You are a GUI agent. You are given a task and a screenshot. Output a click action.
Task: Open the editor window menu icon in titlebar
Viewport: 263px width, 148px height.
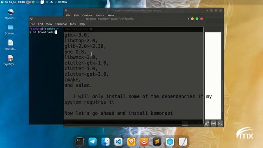click(x=66, y=10)
